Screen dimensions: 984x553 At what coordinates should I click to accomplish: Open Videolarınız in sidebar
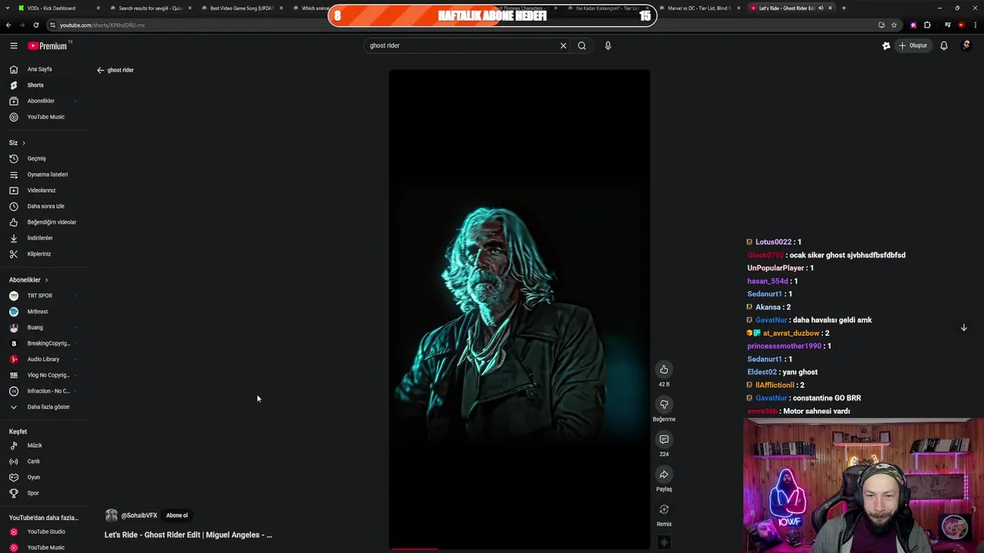click(43, 190)
